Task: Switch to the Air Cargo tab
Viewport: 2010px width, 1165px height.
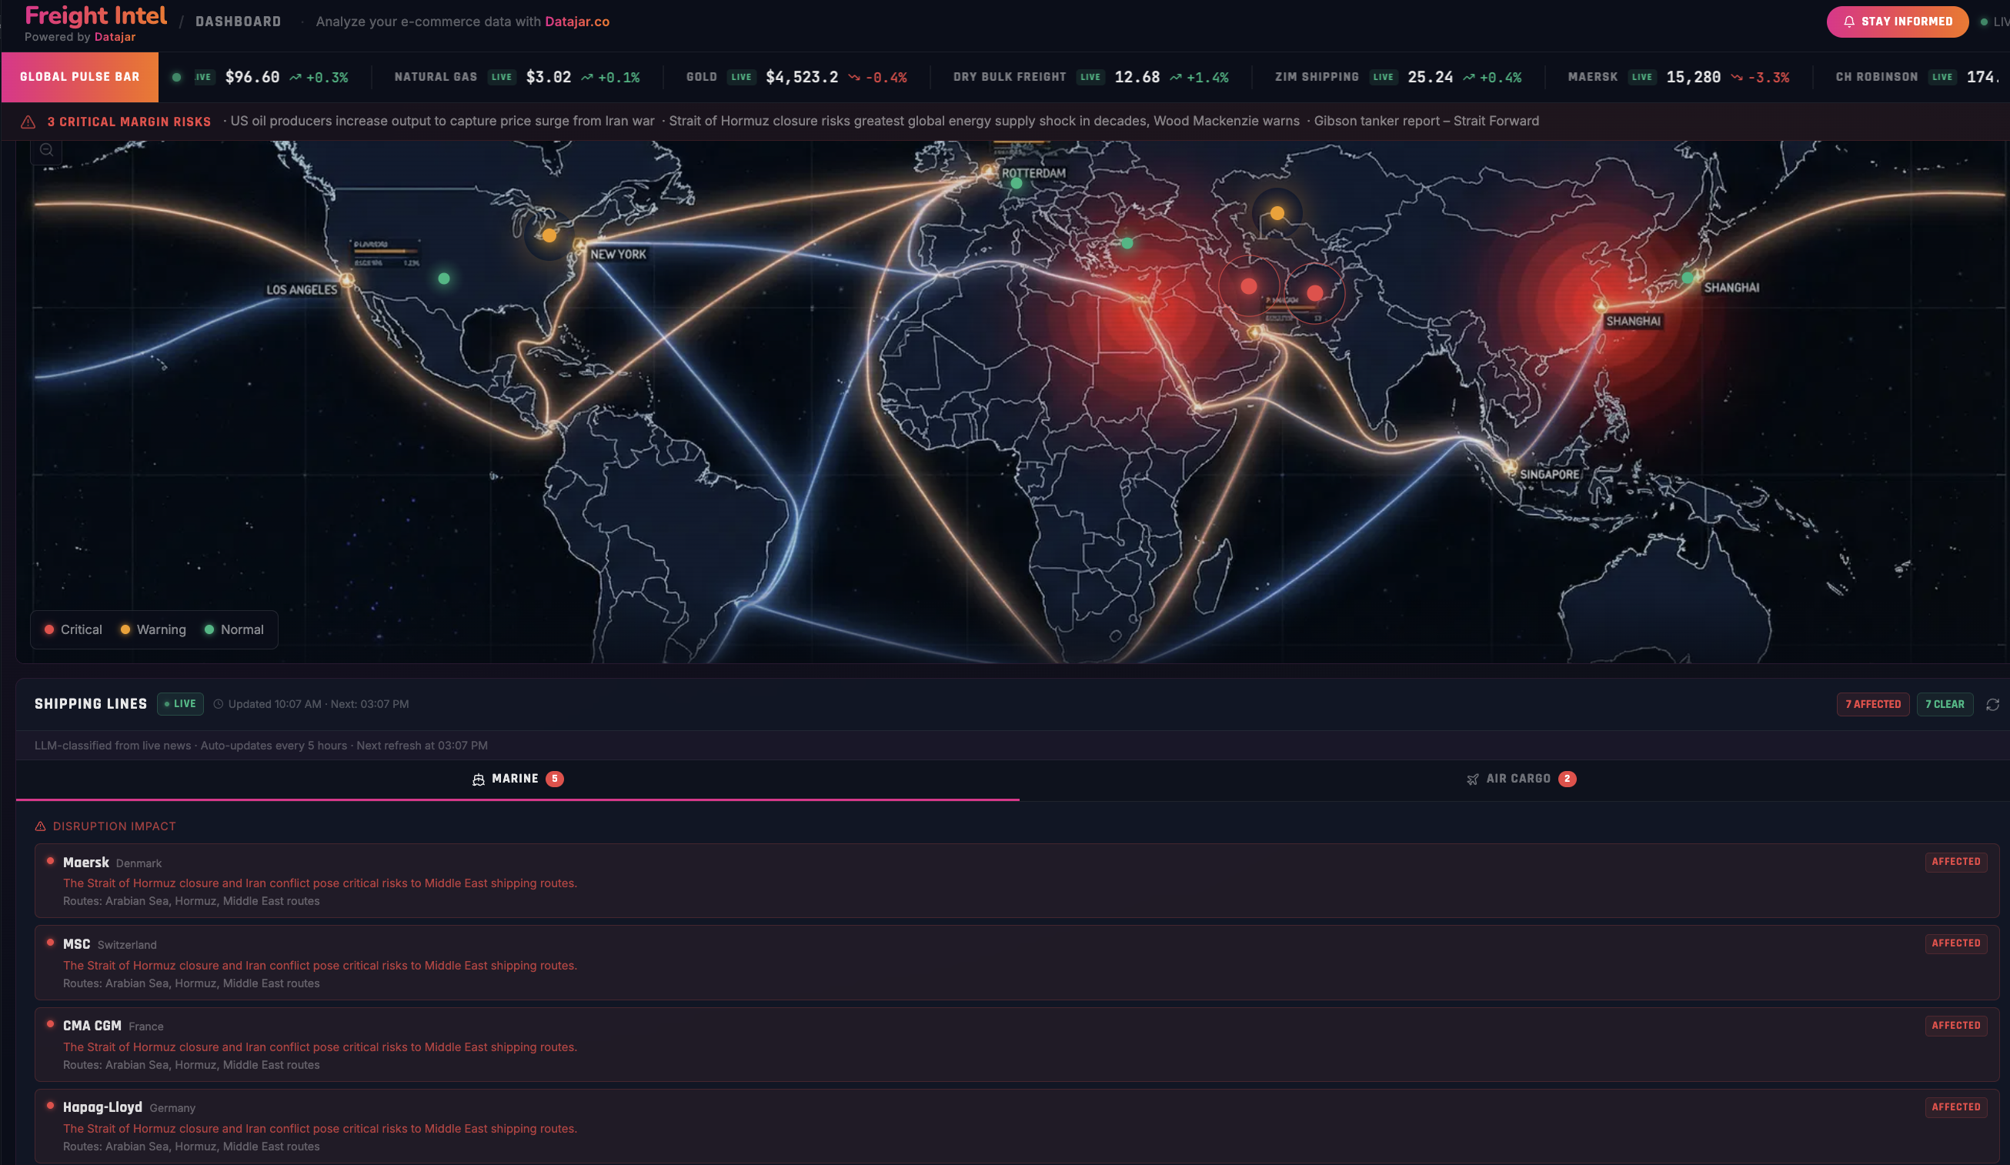Action: coord(1521,779)
